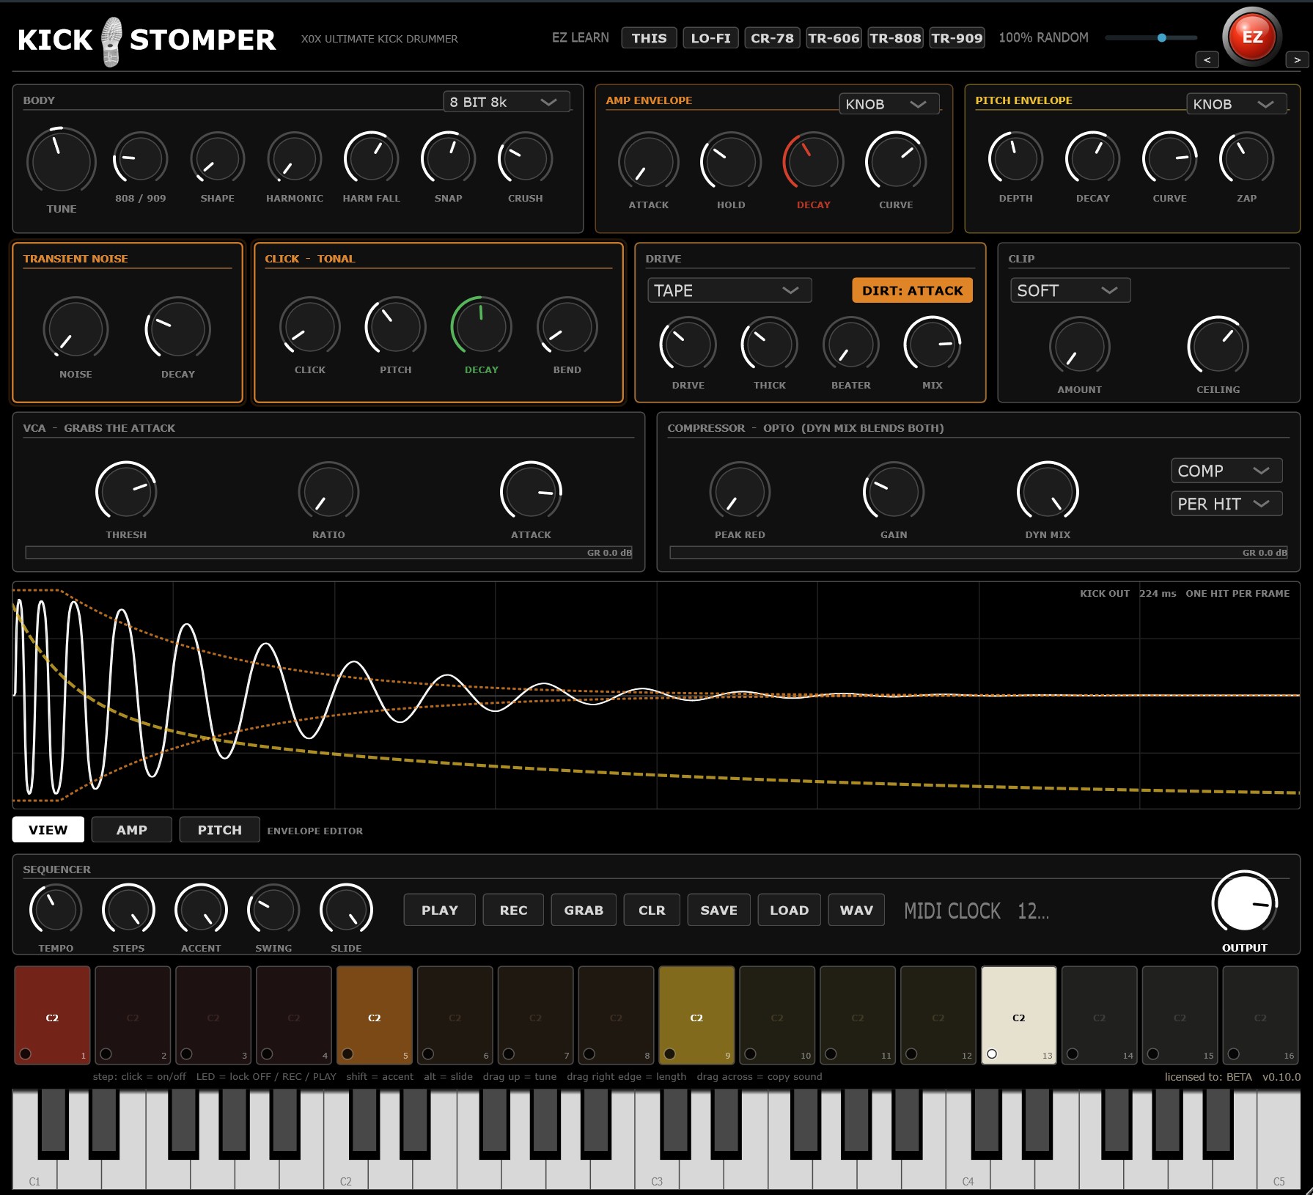Click the CLR button
The image size is (1313, 1195).
tap(652, 910)
